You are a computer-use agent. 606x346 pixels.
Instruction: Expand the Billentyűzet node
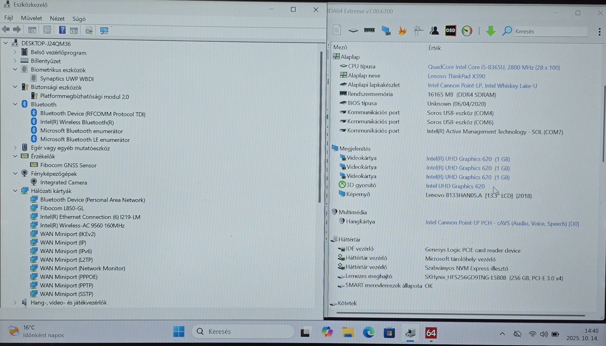15,61
